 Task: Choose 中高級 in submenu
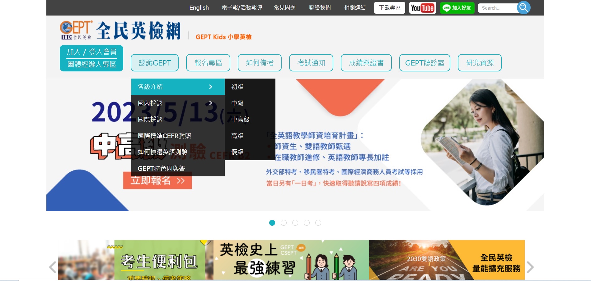[250, 120]
